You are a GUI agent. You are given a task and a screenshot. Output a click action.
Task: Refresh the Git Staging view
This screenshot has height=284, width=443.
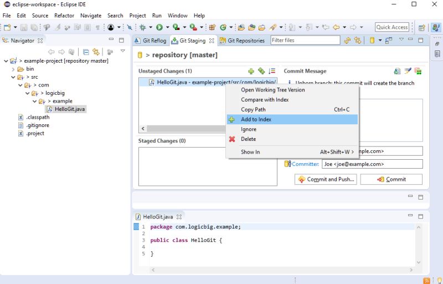(x=347, y=40)
